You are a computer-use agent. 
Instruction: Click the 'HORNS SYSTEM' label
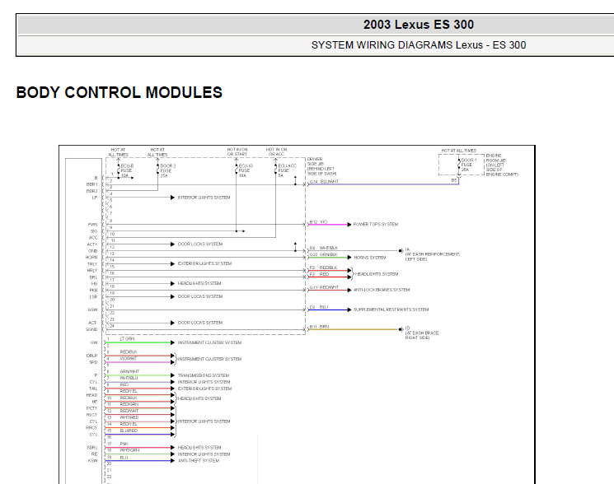pyautogui.click(x=370, y=258)
